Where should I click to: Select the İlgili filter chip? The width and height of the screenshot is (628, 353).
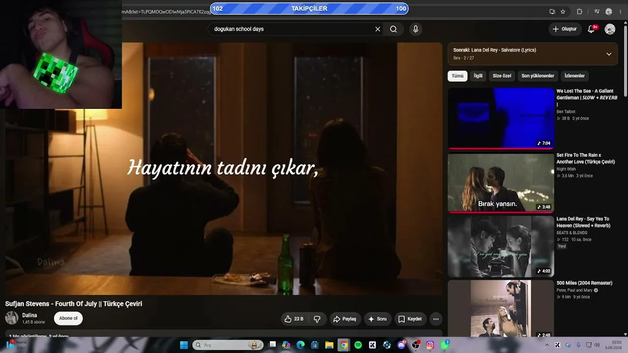[478, 76]
